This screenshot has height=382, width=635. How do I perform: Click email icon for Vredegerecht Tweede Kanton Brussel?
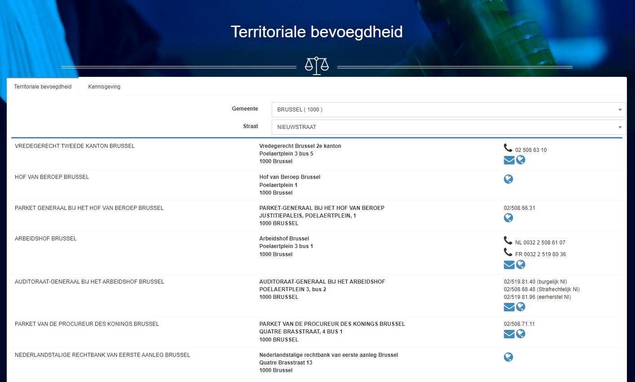(509, 160)
